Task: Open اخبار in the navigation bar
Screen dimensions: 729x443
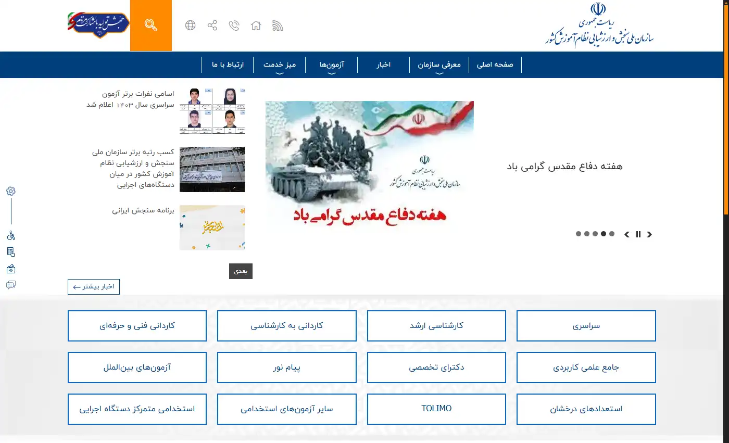Action: 384,65
